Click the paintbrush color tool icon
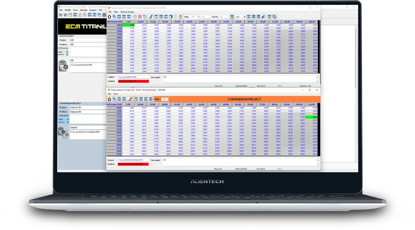 pos(151,17)
